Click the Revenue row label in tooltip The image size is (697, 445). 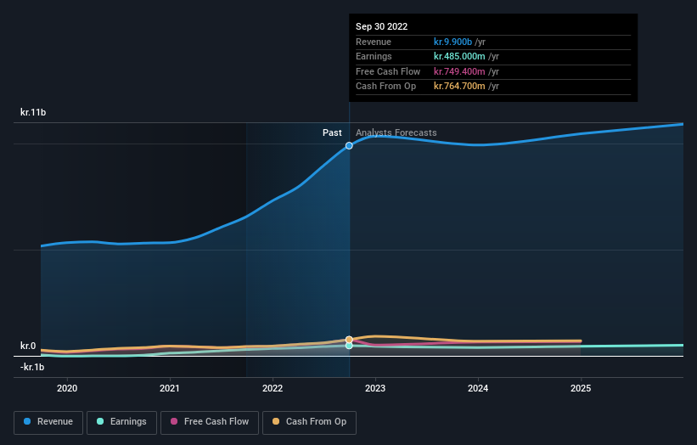[x=374, y=42]
